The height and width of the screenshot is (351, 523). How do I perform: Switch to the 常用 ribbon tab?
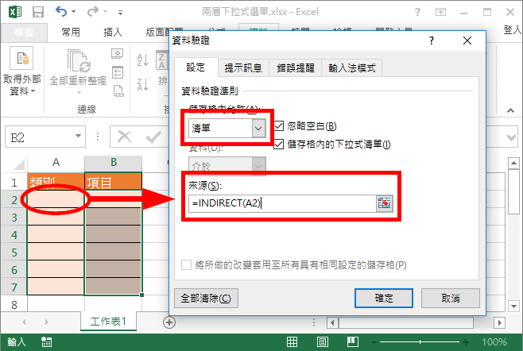click(x=71, y=33)
